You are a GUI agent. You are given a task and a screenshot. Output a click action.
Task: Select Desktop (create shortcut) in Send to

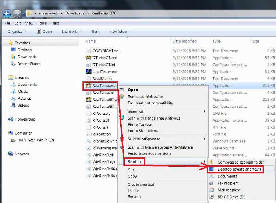(x=239, y=169)
